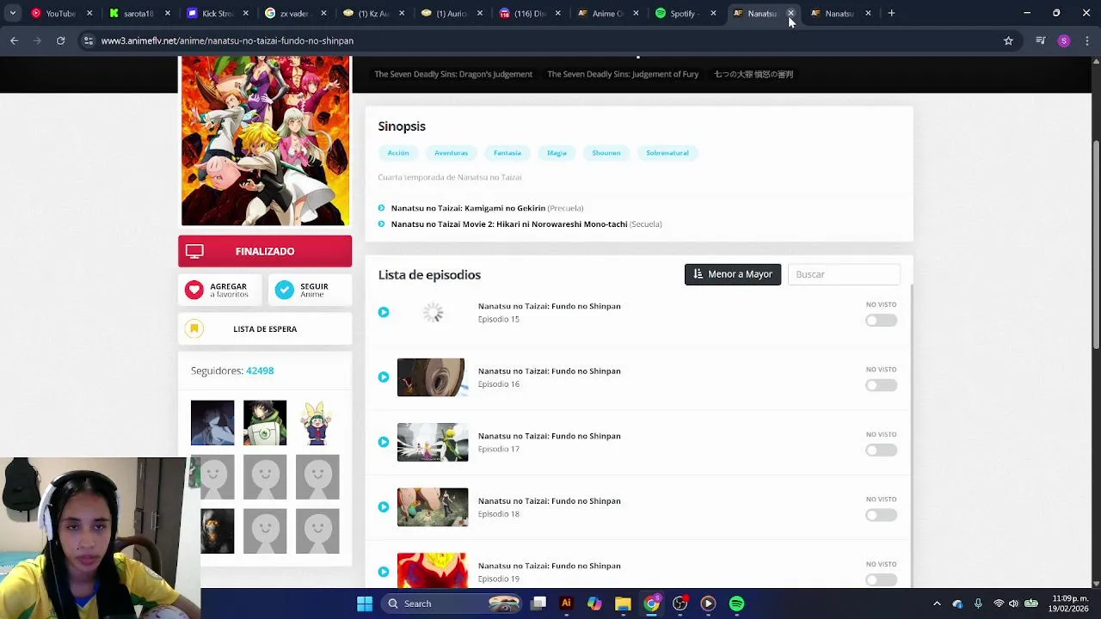Launch Adobe Illustrator from the taskbar
Screen dimensions: 1101x619
click(x=566, y=604)
